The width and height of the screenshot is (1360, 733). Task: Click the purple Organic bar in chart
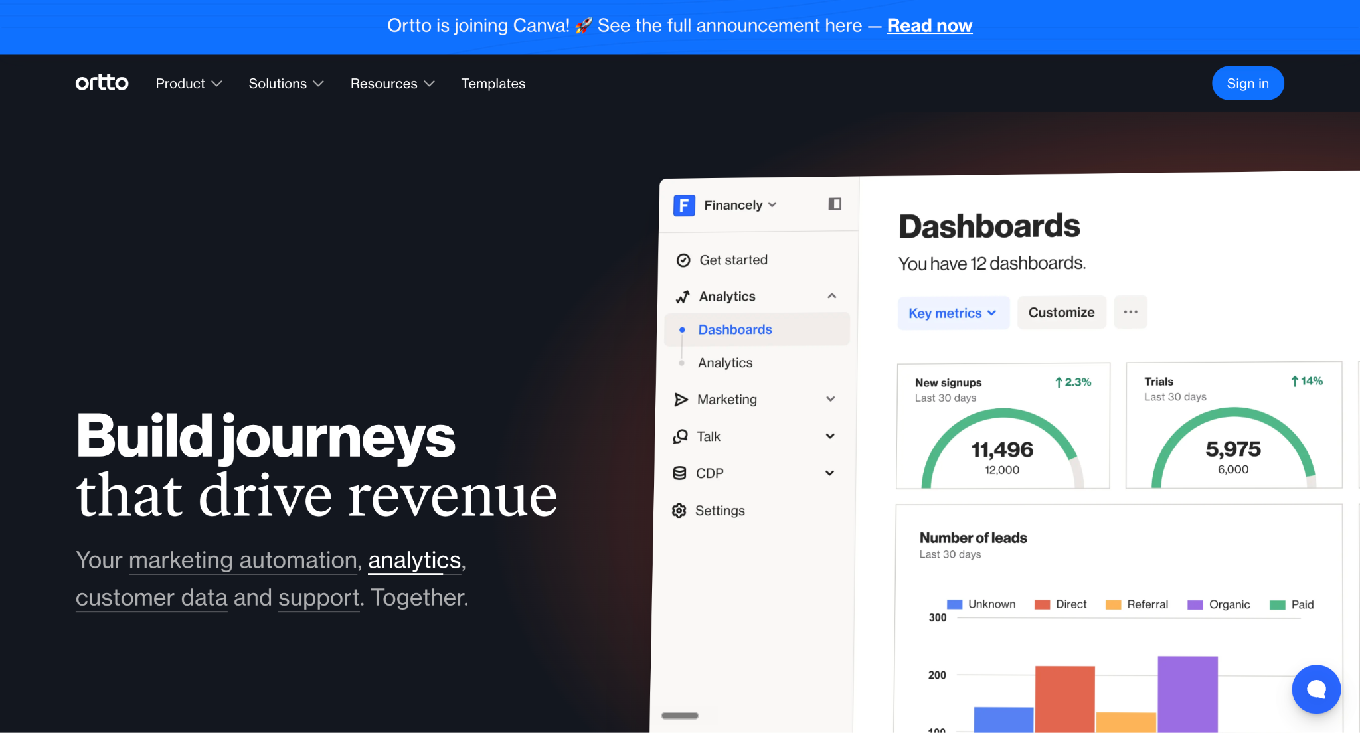(x=1187, y=694)
